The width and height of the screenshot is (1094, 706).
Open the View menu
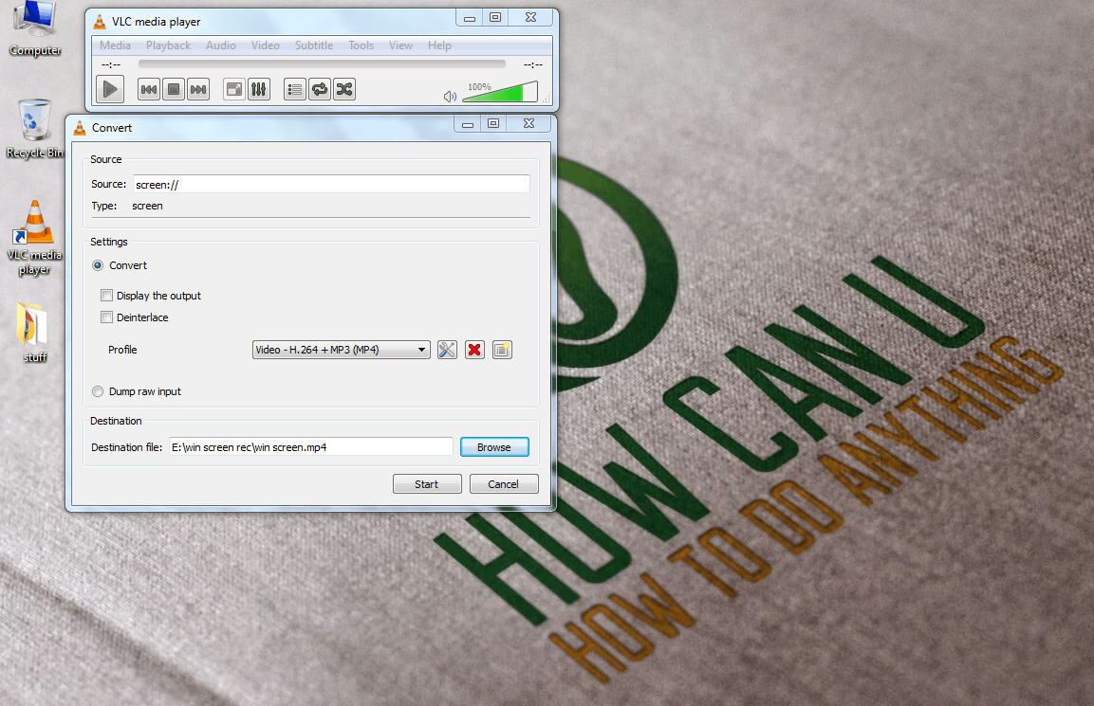400,45
